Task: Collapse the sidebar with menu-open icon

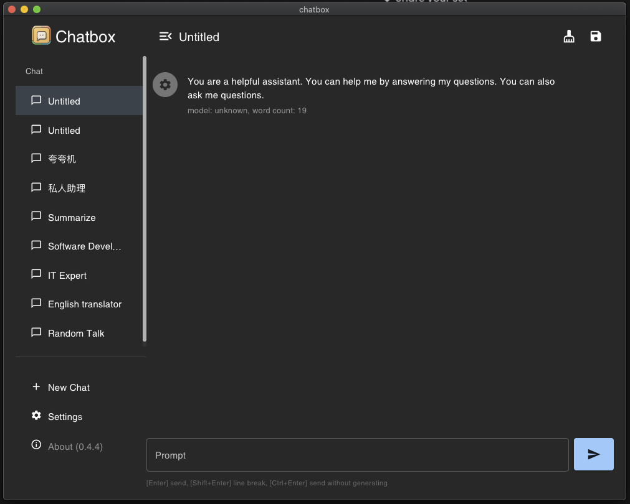Action: 166,37
